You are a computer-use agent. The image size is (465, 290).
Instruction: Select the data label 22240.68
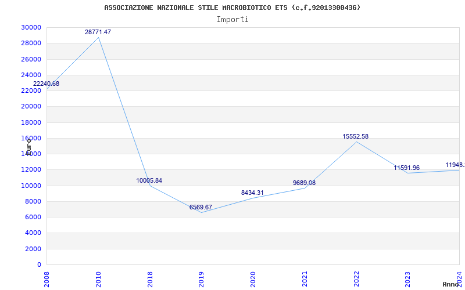pyautogui.click(x=46, y=84)
